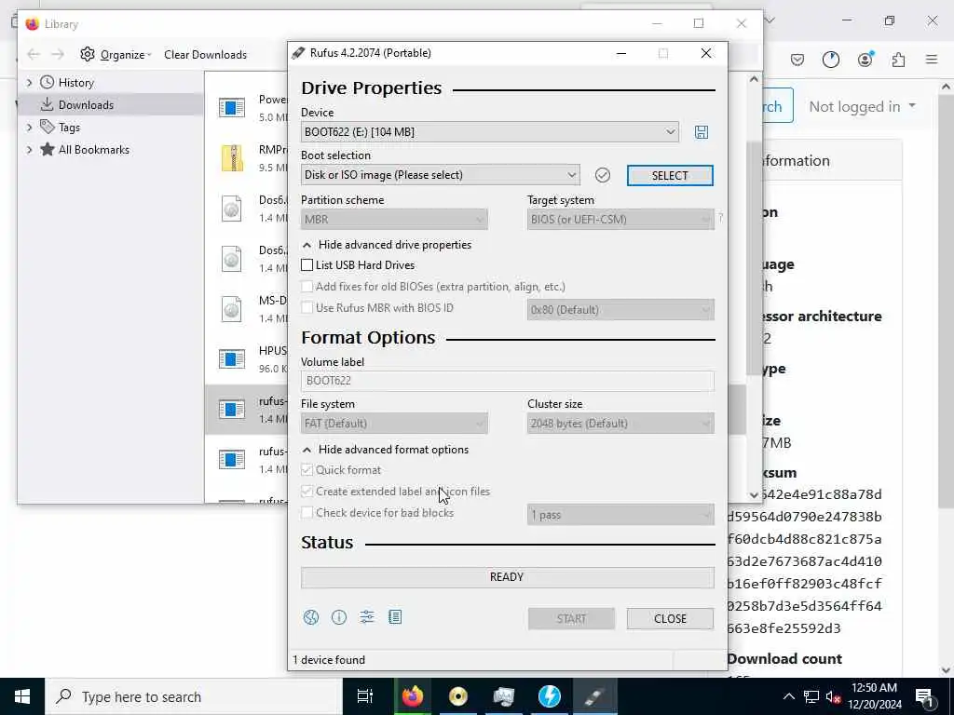Screen dimensions: 954x715
Task: Click SELECT button in Rufus
Action: point(670,176)
